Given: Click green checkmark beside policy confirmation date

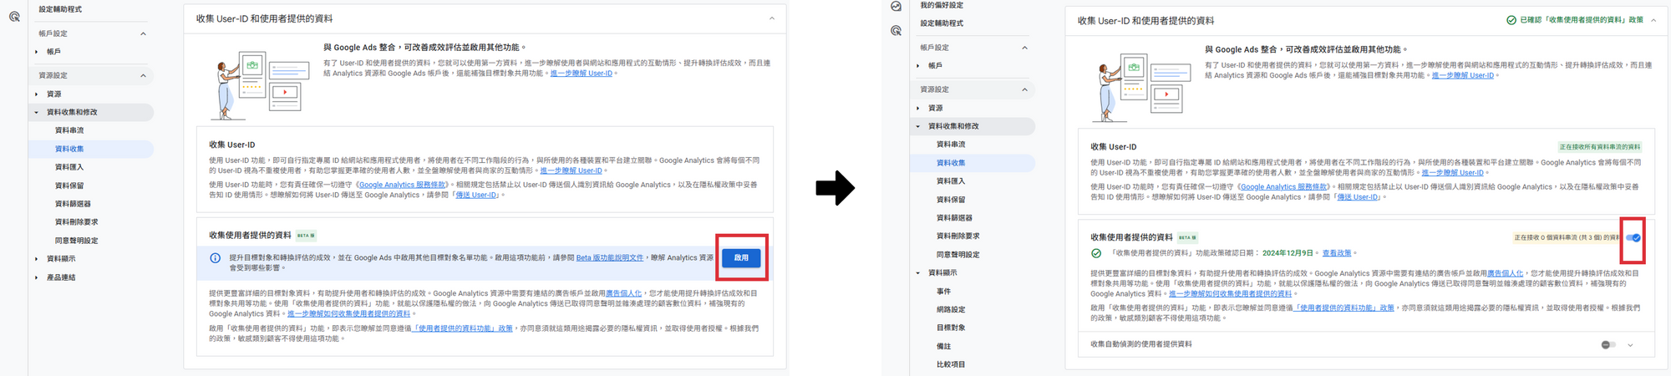Looking at the screenshot, I should click(x=1096, y=253).
